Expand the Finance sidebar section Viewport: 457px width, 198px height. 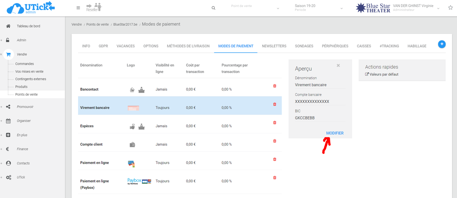point(22,149)
